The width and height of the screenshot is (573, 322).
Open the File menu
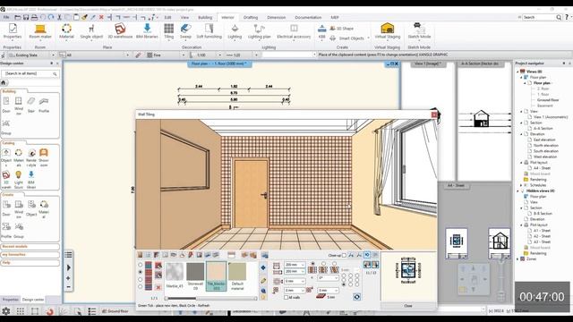tap(6, 18)
